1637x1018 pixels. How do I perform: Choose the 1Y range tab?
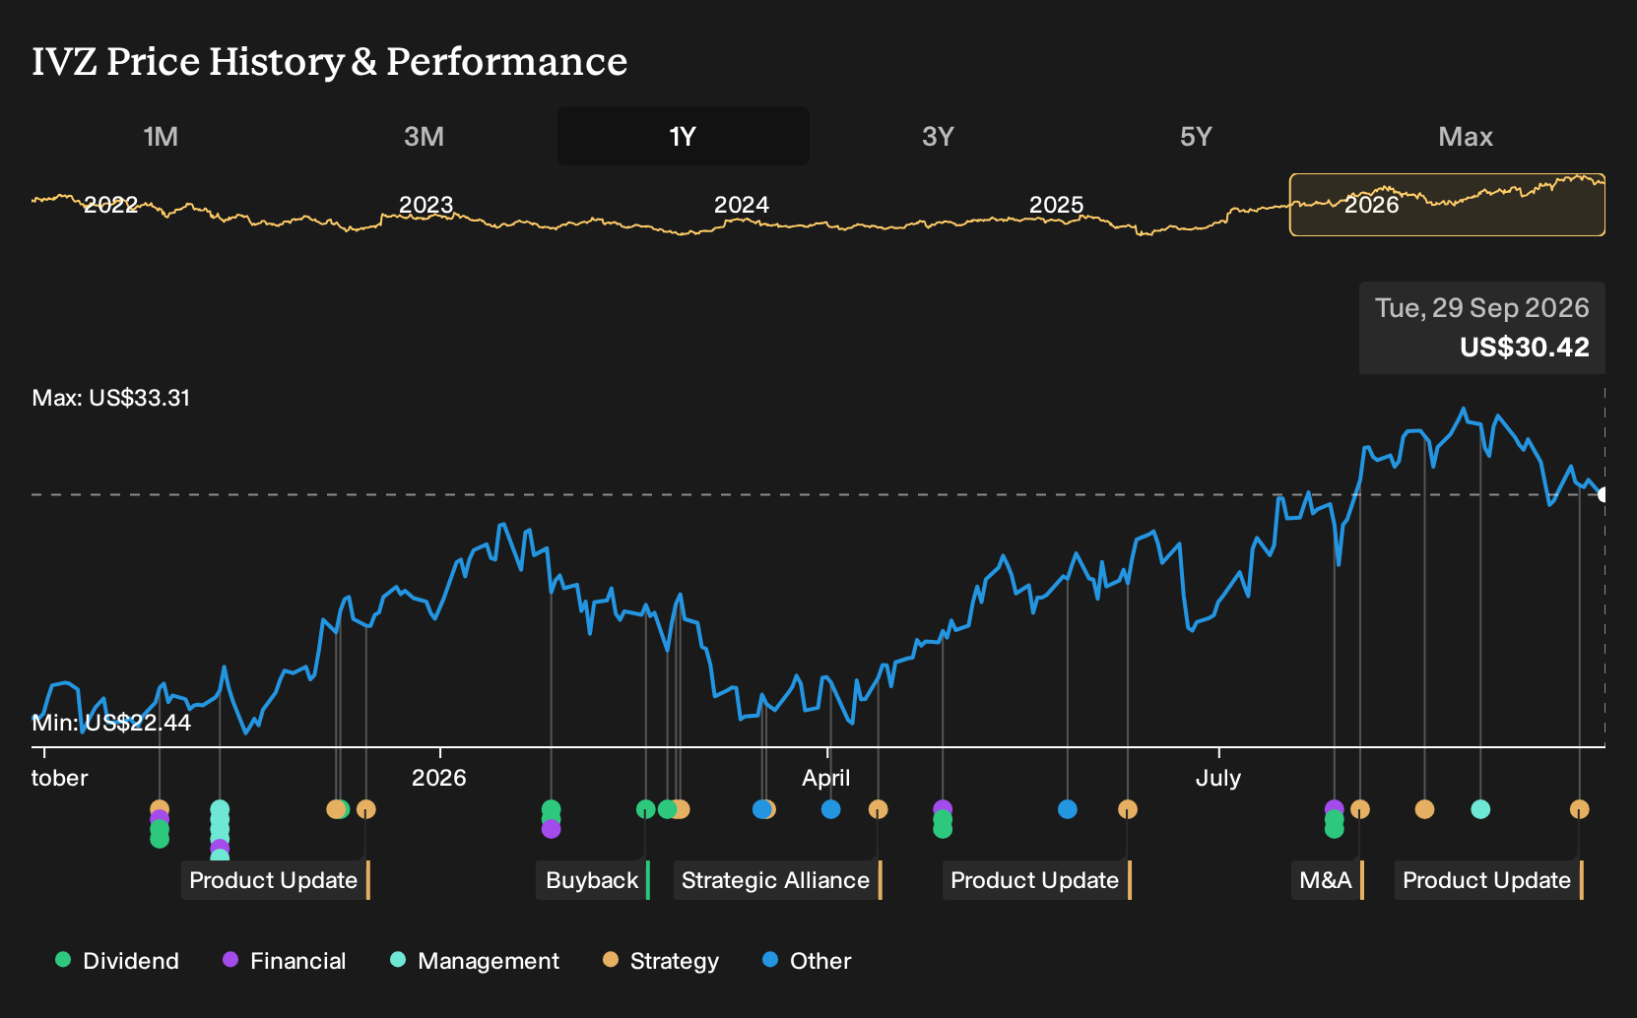[x=684, y=136]
